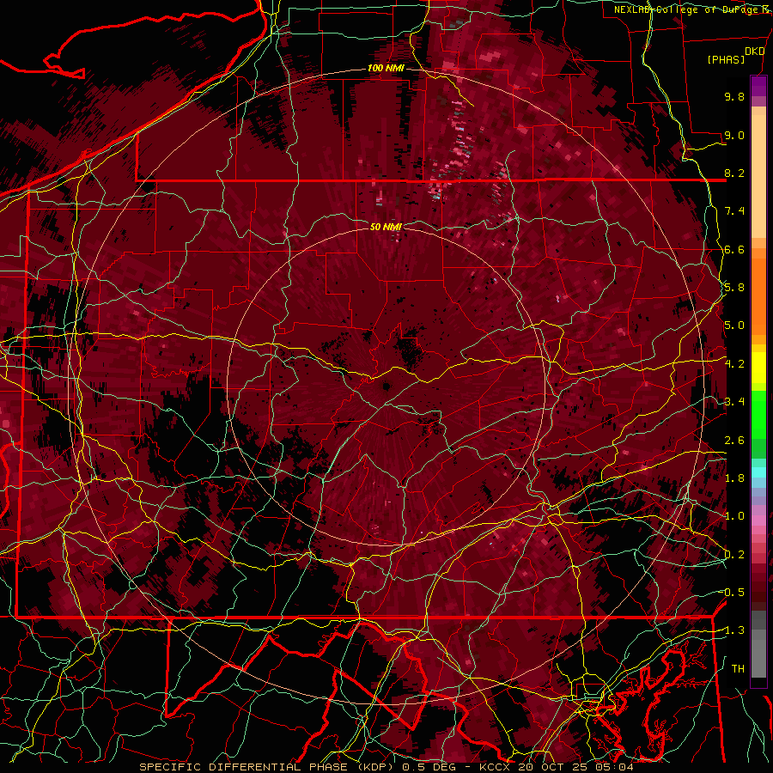Click the "2.6" scale value
This screenshot has width=773, height=773.
tap(734, 441)
